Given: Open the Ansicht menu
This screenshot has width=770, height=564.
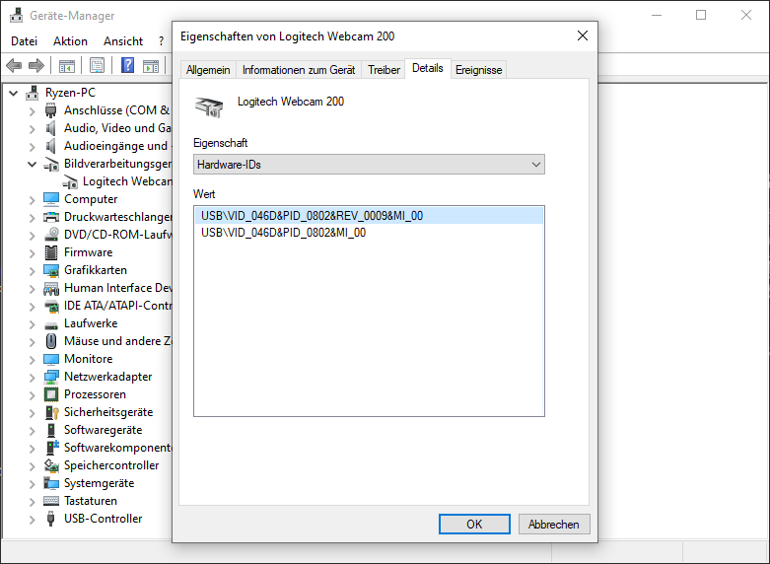Looking at the screenshot, I should [x=123, y=41].
